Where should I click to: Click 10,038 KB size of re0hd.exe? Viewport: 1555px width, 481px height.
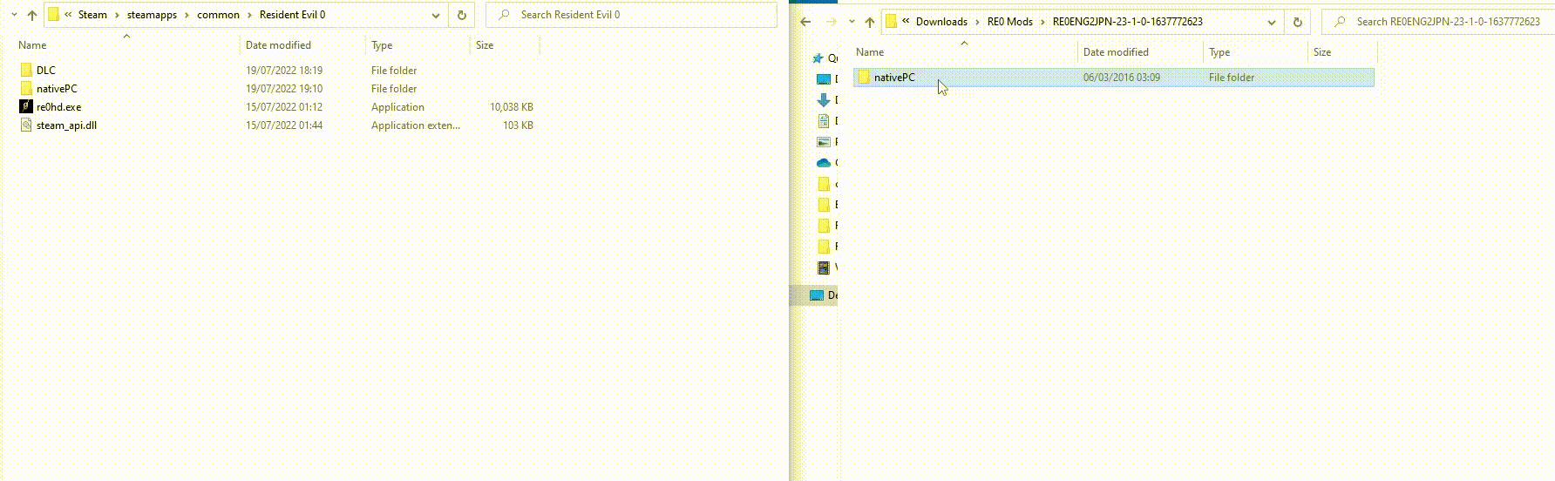[512, 107]
